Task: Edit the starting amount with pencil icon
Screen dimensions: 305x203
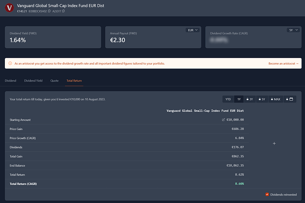Action: 223,120
